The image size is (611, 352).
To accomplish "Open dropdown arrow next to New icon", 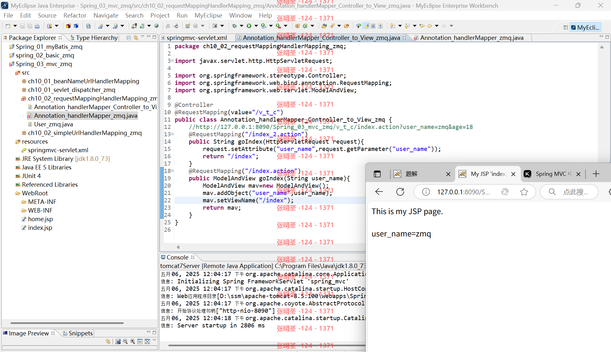I will tap(15, 26).
